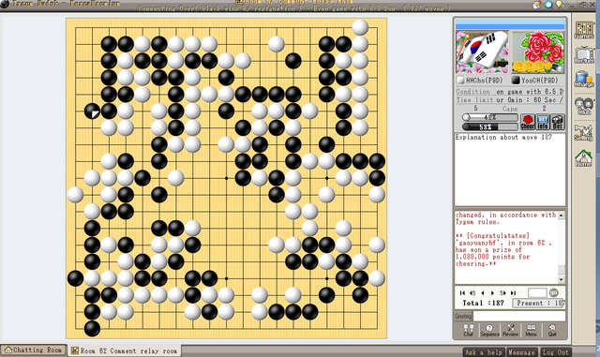
Task: Open the Chat panel icon
Action: [469, 330]
